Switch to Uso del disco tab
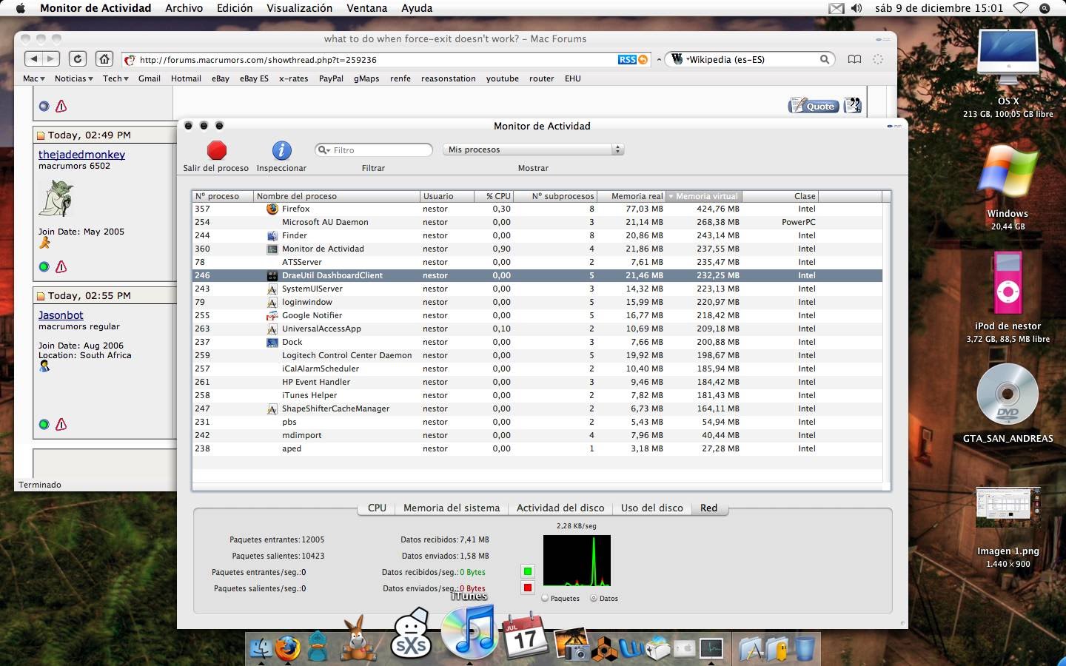 (651, 508)
